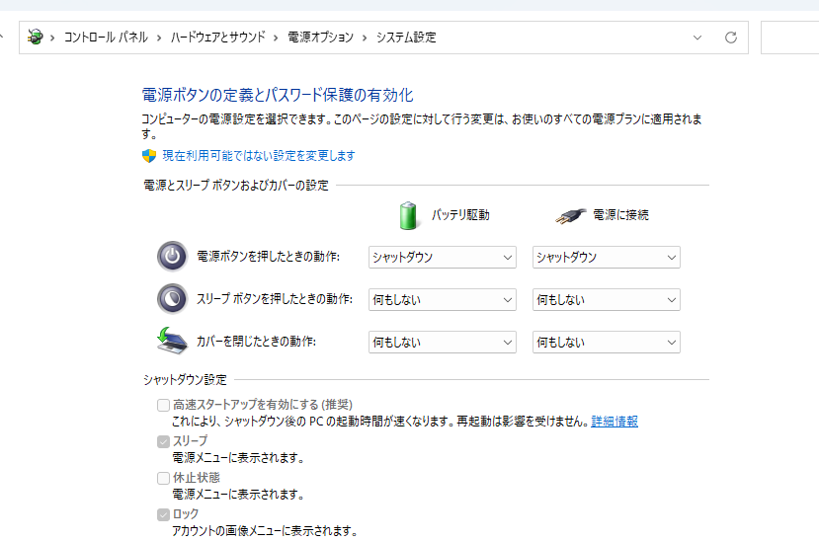
Task: Click the Control Panel icon in address bar
Action: [35, 38]
